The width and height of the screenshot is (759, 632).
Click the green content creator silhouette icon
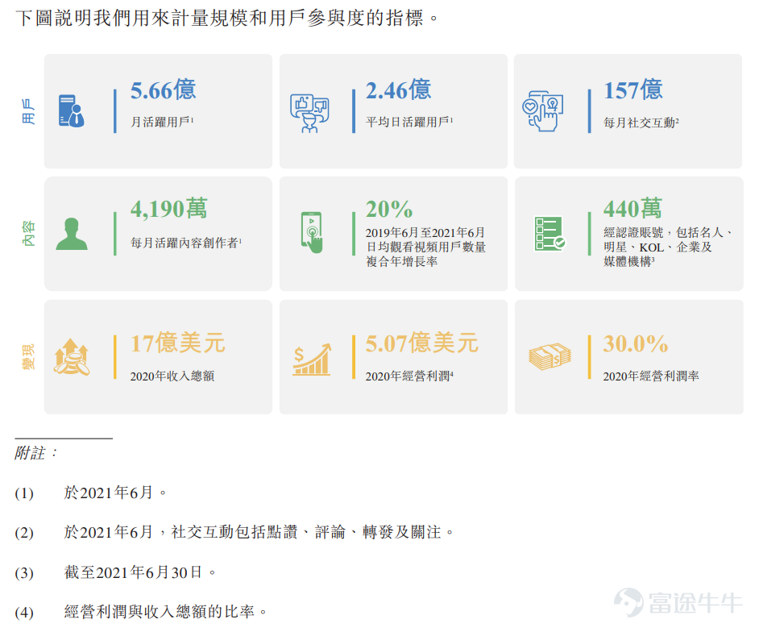pos(72,234)
